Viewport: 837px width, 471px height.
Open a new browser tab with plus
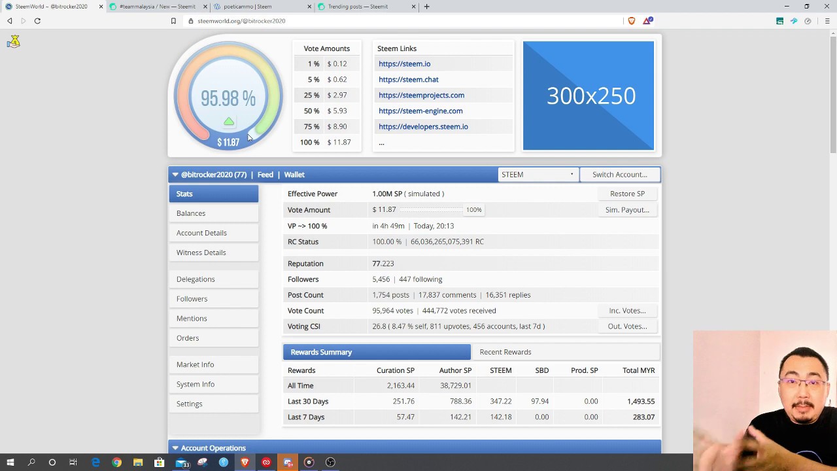click(426, 7)
